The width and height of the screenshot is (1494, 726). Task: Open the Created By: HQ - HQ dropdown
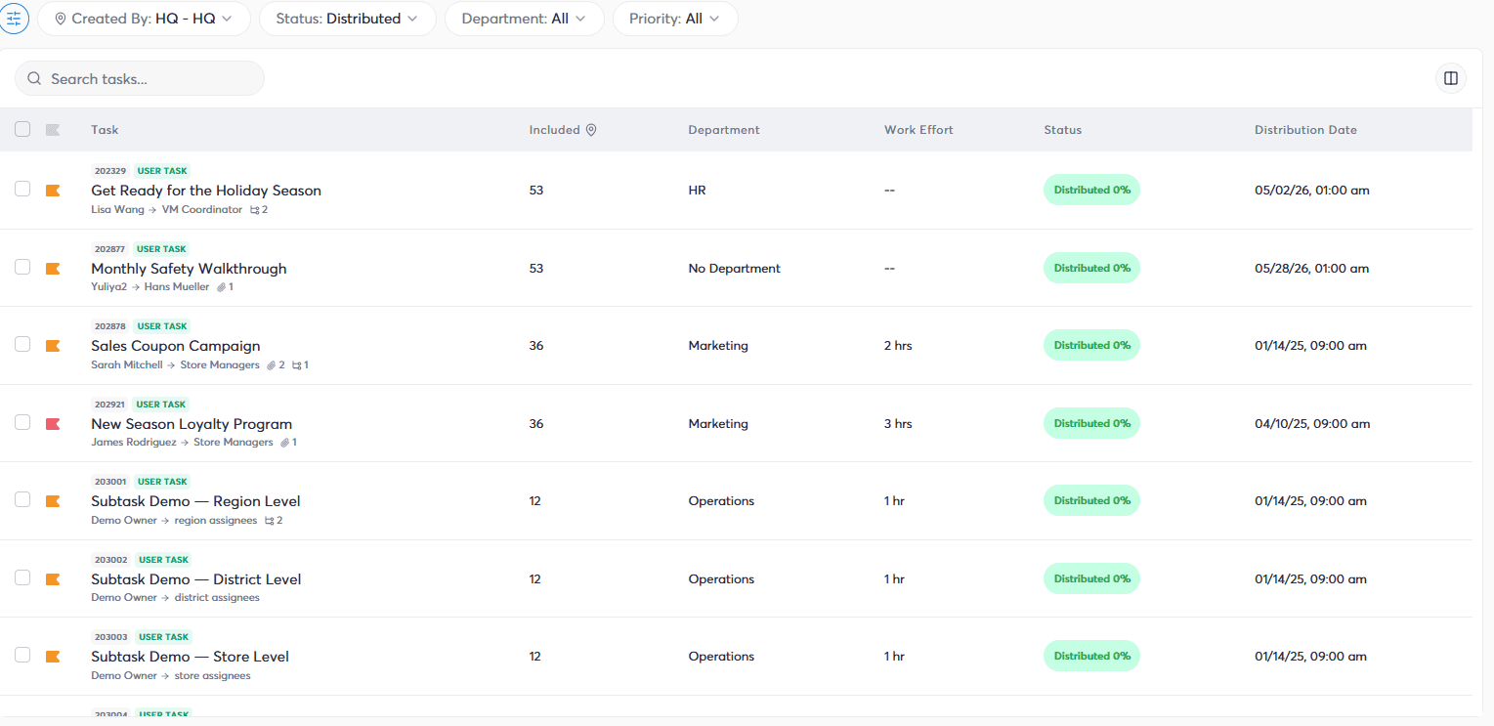tap(144, 19)
